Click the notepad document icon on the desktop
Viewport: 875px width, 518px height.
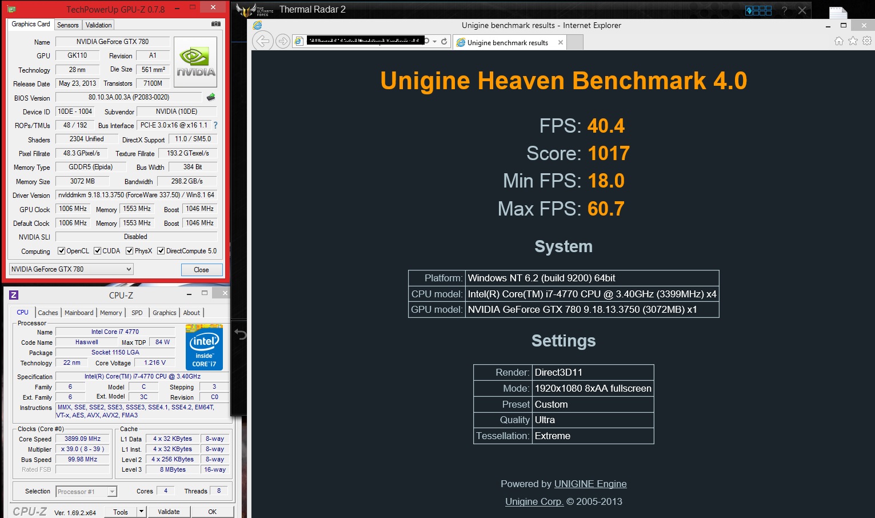[838, 14]
